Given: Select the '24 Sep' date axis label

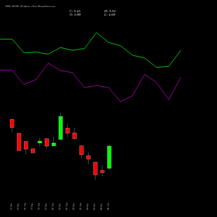Looking at the screenshot, I should (66, 207).
